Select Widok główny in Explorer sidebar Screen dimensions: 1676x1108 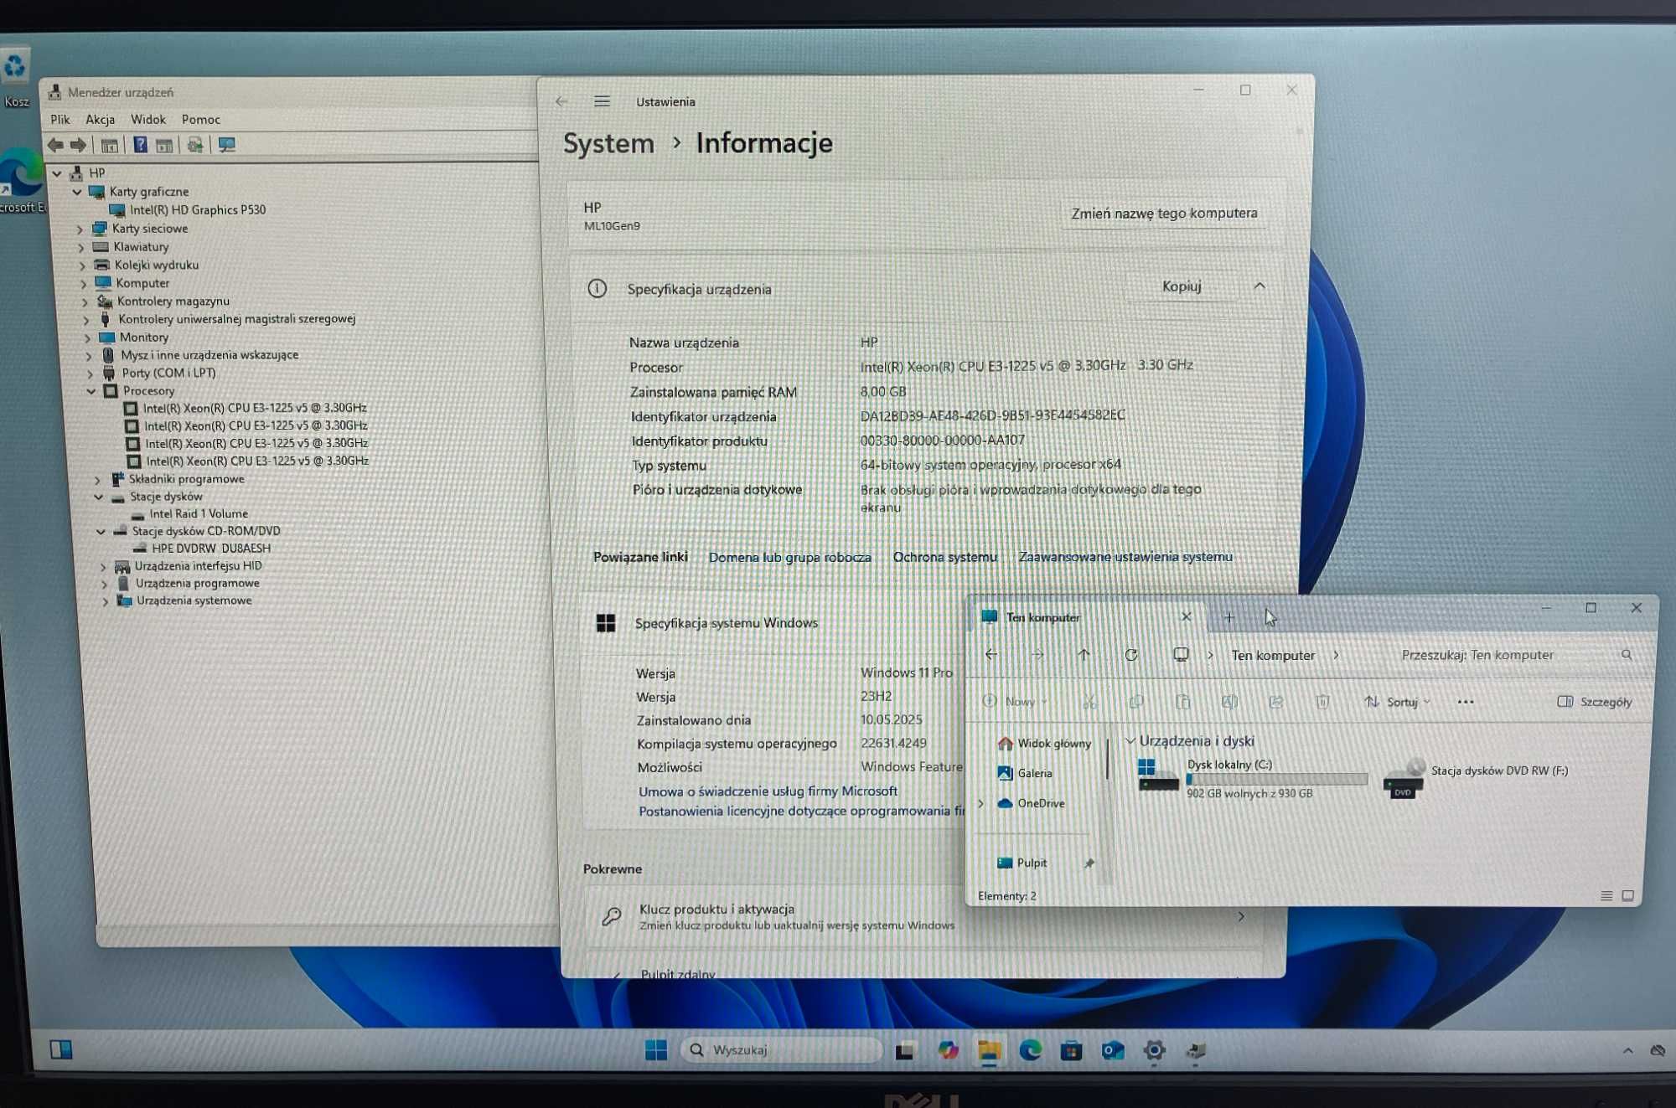coord(1044,744)
